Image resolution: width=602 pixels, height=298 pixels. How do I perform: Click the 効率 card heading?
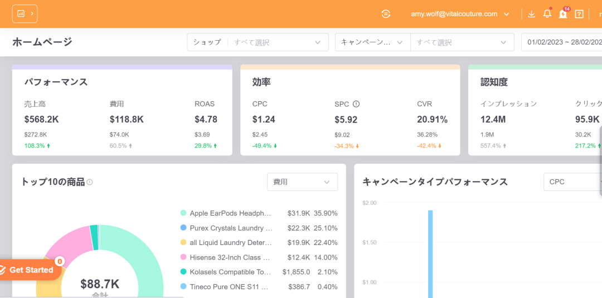(261, 82)
